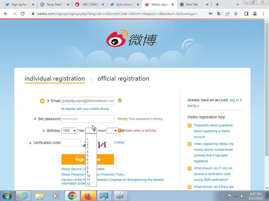Toggle the browser side panel
The width and height of the screenshot is (269, 201).
tap(246, 14)
